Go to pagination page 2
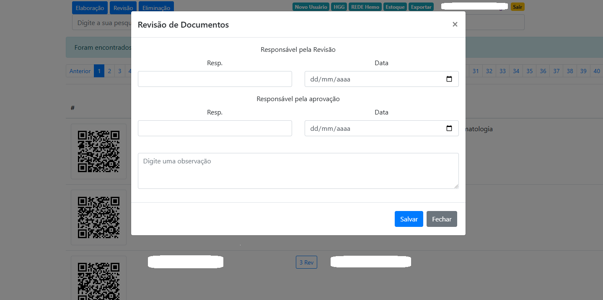 (x=109, y=71)
